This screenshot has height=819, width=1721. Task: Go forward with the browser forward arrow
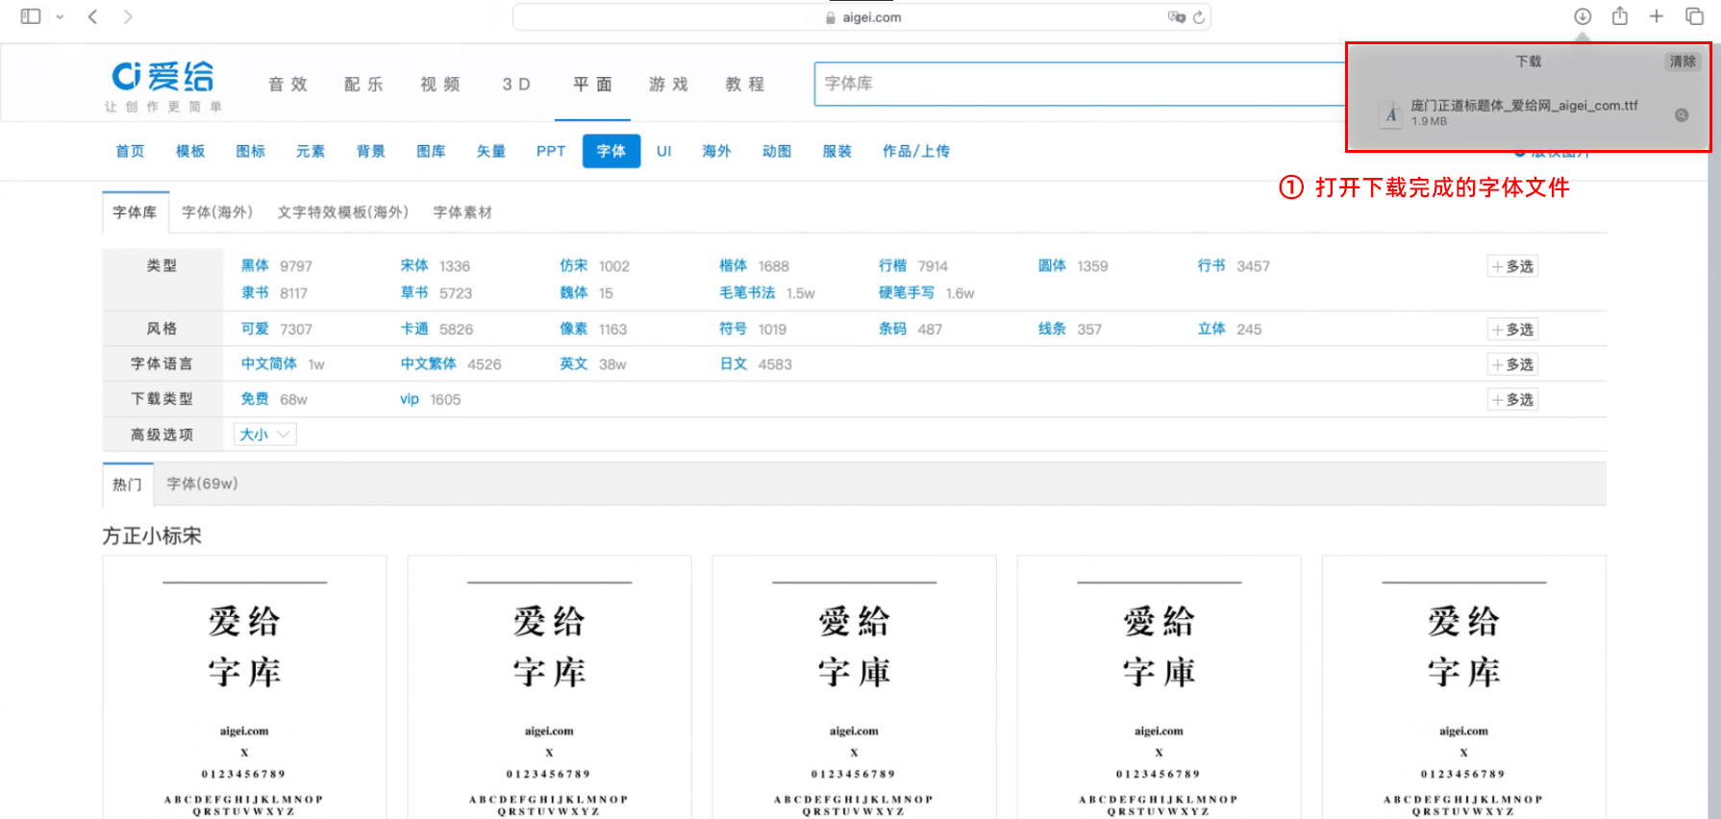128,16
